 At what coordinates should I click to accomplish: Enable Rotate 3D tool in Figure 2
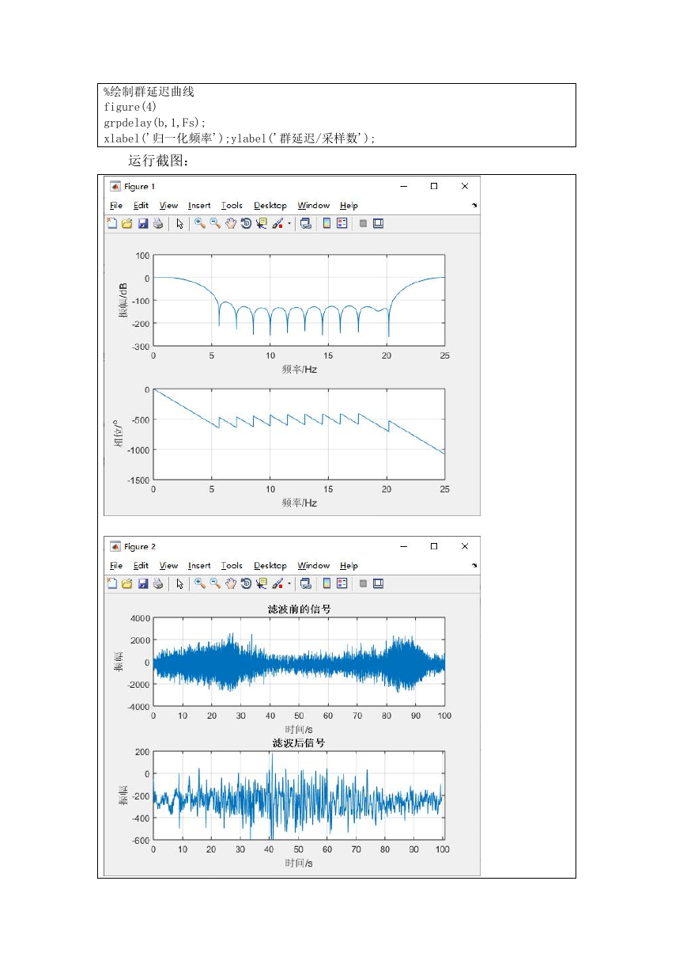pos(246,583)
